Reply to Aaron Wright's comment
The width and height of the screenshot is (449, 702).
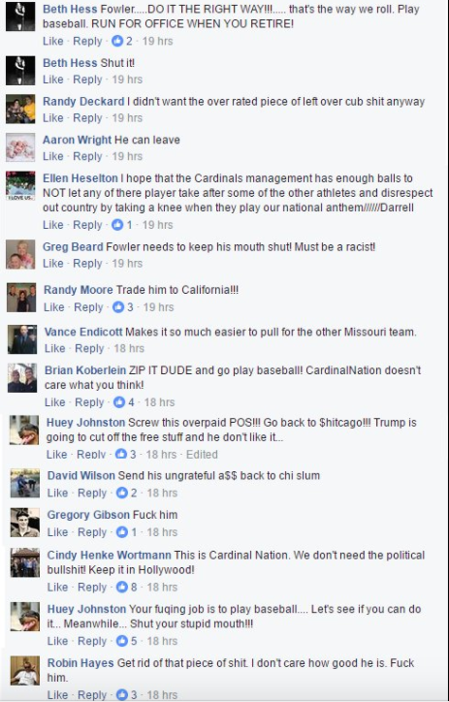coord(87,157)
